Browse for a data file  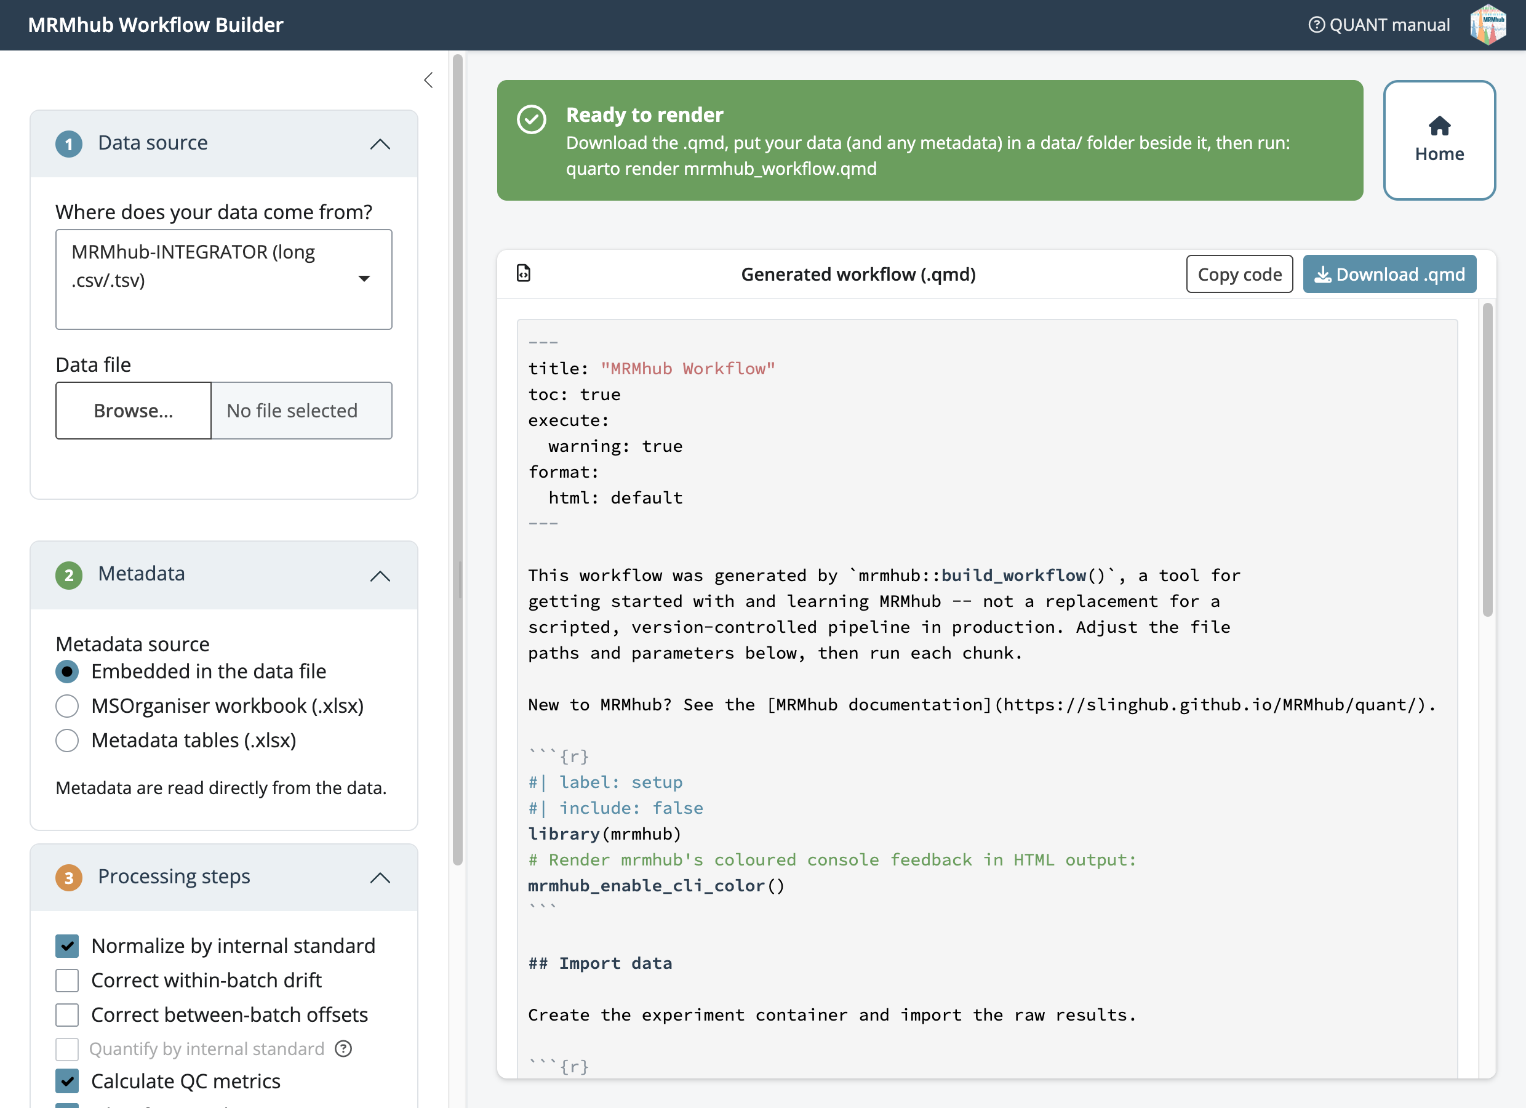(x=134, y=411)
